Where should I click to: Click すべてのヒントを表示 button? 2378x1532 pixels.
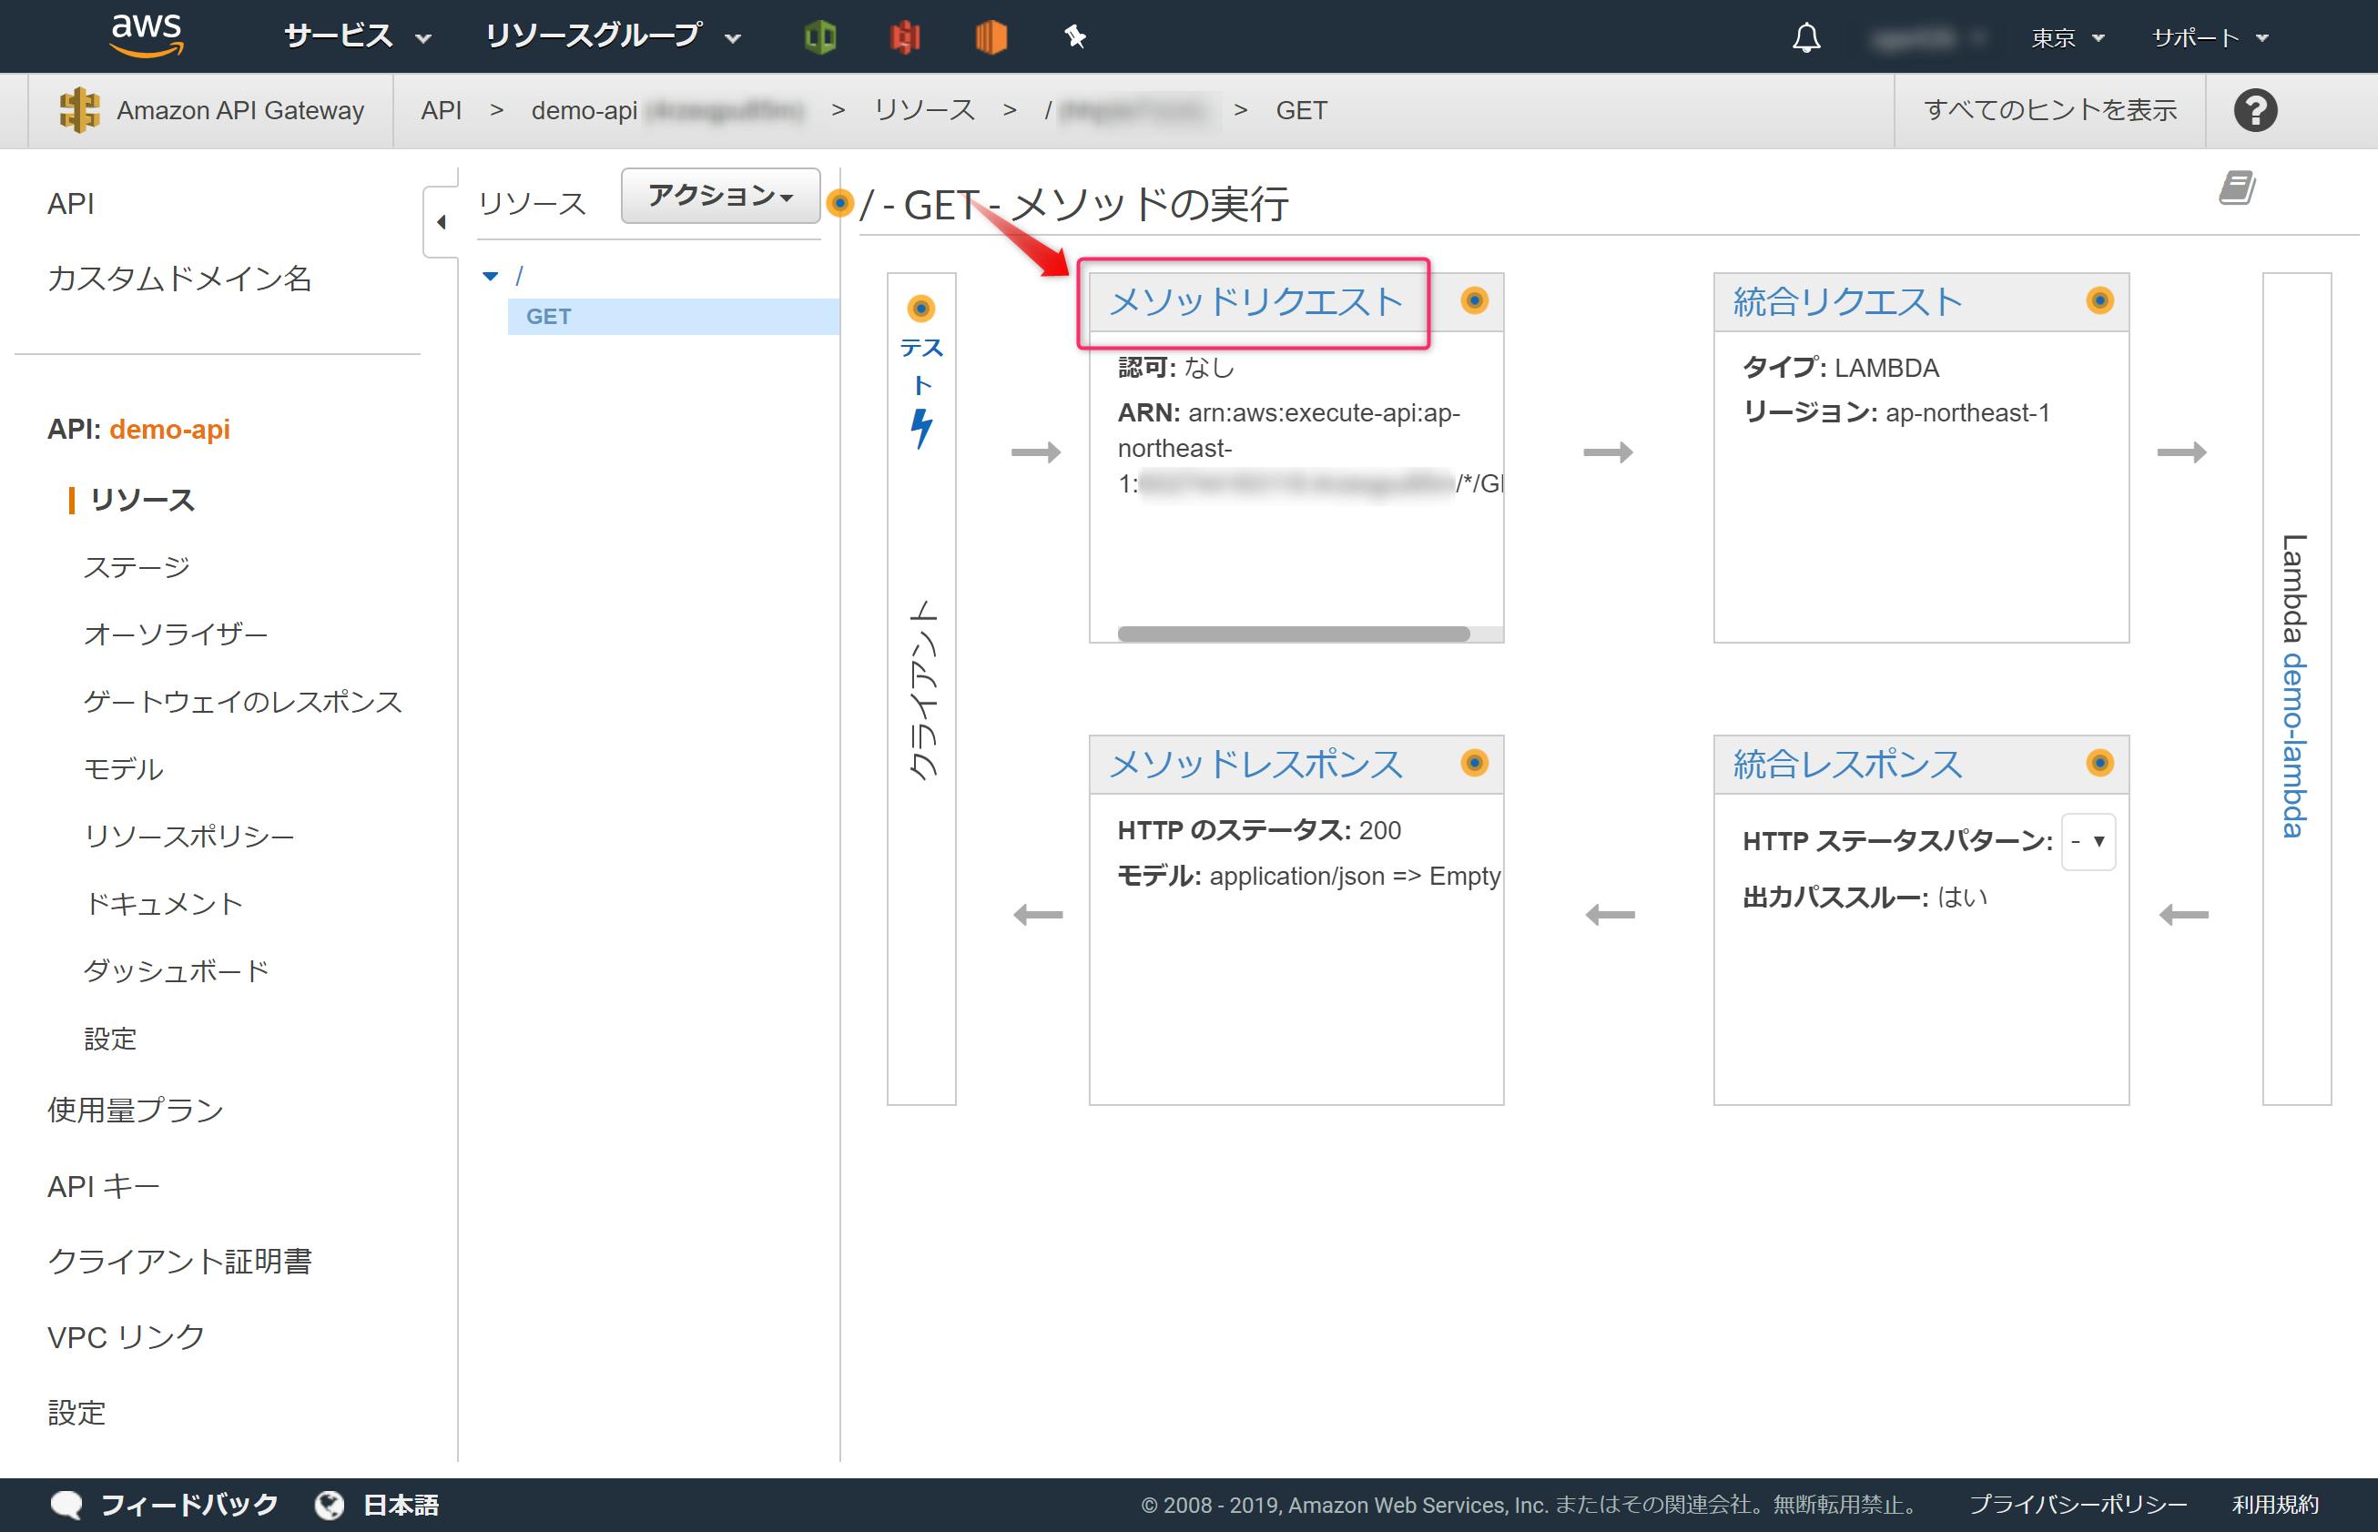click(2048, 110)
